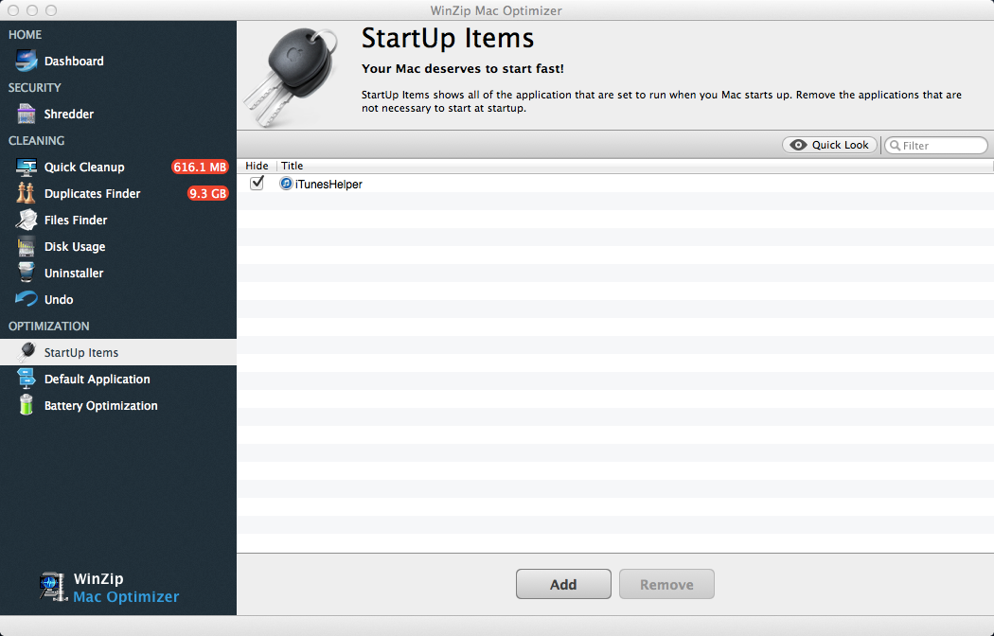
Task: Select the Disk Usage icon
Action: click(x=27, y=247)
